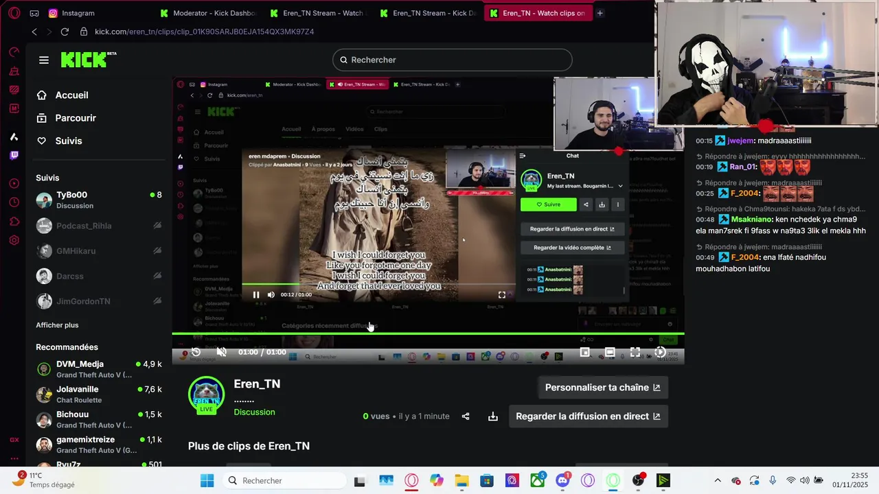Click Ran_01 username in chat
Screen dimensions: 879x494
[x=743, y=167]
